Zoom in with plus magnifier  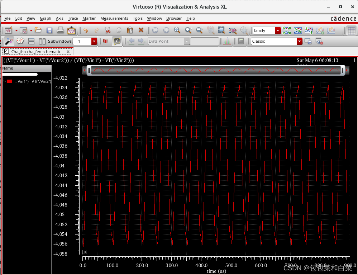(x=188, y=30)
